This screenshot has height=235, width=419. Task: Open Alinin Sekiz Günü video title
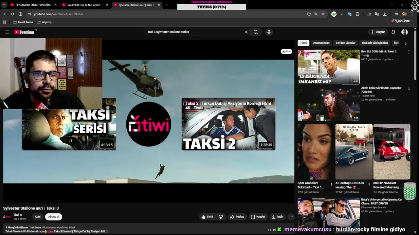pyautogui.click(x=381, y=90)
